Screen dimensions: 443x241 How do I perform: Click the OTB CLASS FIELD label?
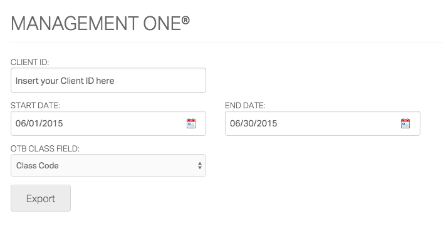pyautogui.click(x=45, y=148)
